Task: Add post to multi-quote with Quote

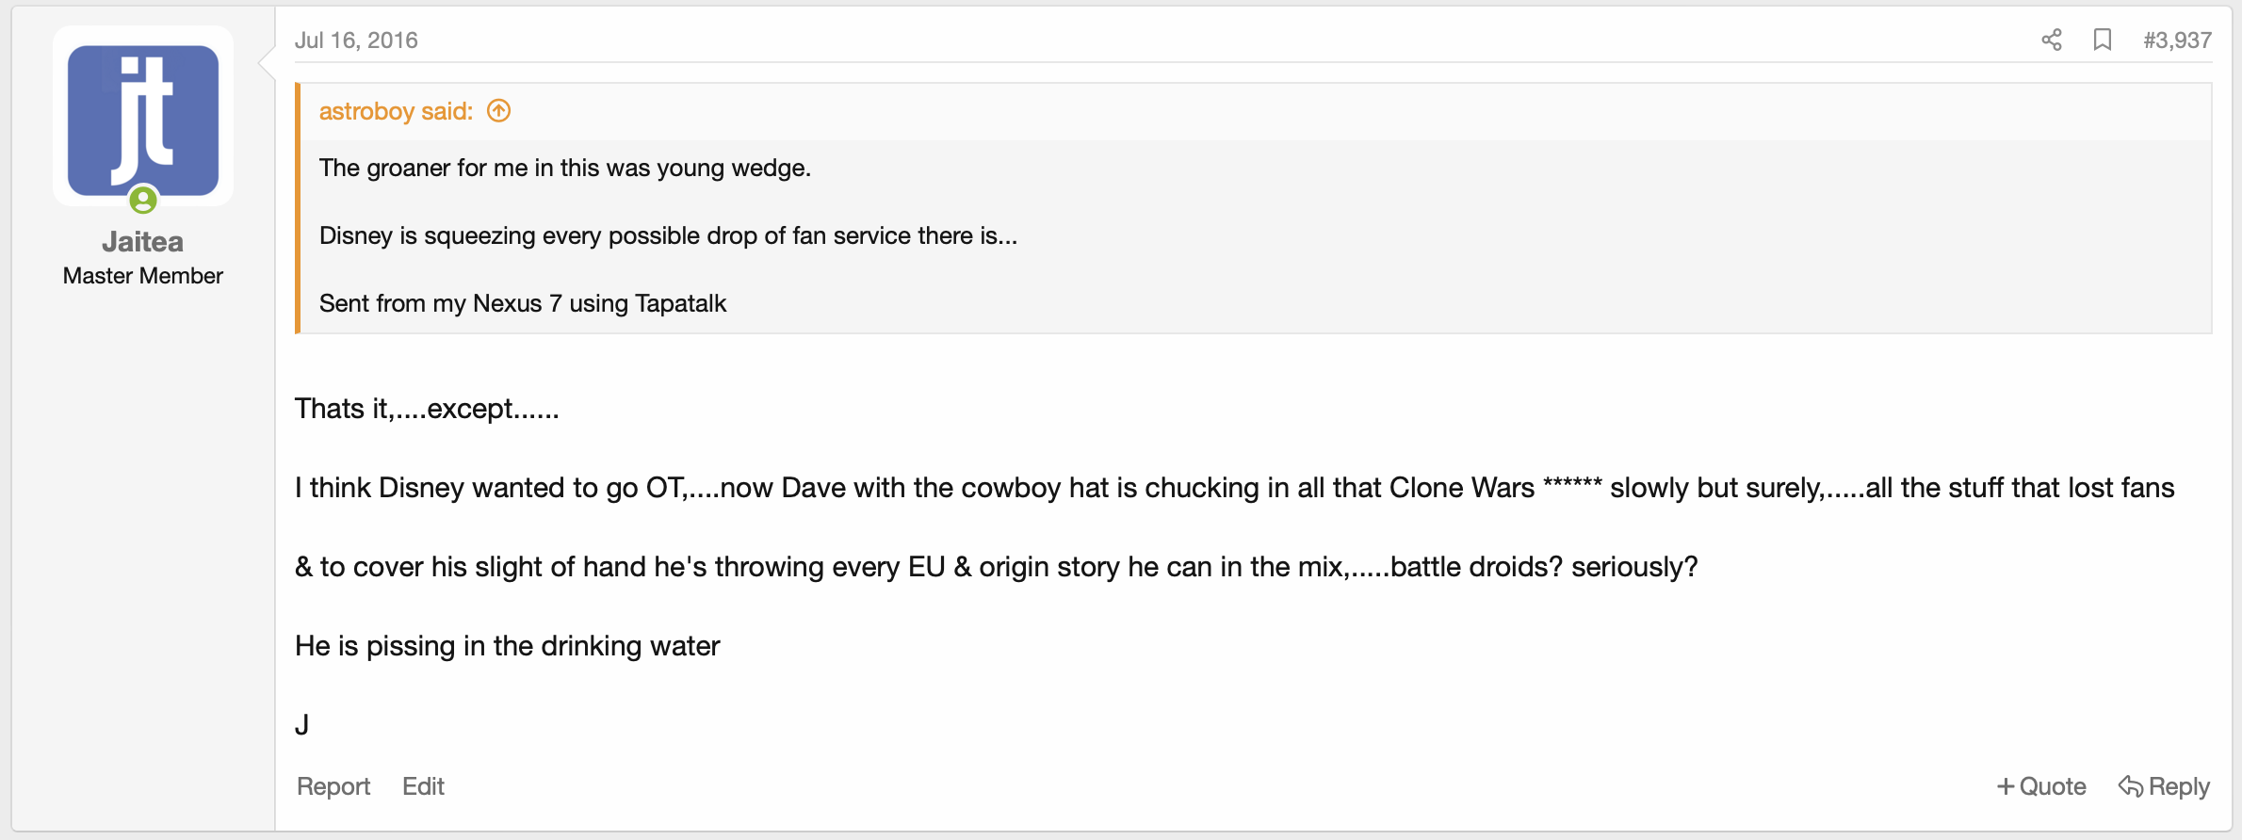Action: (x=2041, y=786)
